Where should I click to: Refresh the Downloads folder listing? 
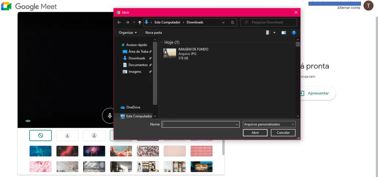click(x=233, y=22)
